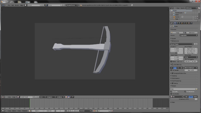201x113 pixels.
Task: Open the Display Image Editor dropdown
Action: pyautogui.click(x=188, y=35)
